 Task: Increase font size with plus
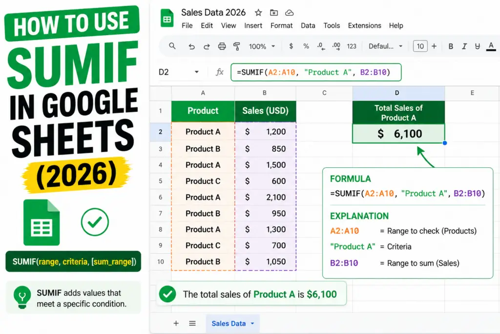point(434,46)
